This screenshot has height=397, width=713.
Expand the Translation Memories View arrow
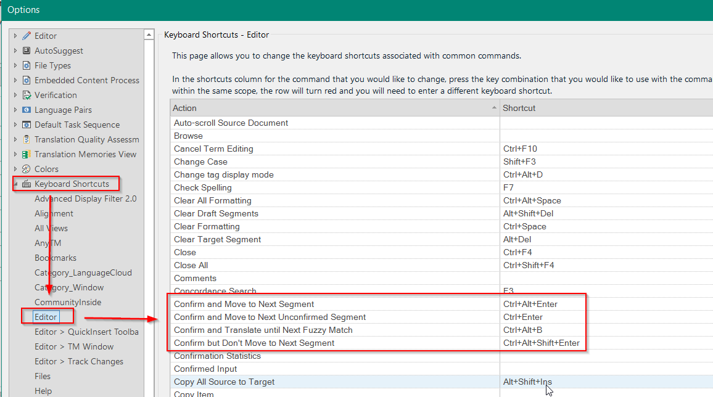coord(15,155)
